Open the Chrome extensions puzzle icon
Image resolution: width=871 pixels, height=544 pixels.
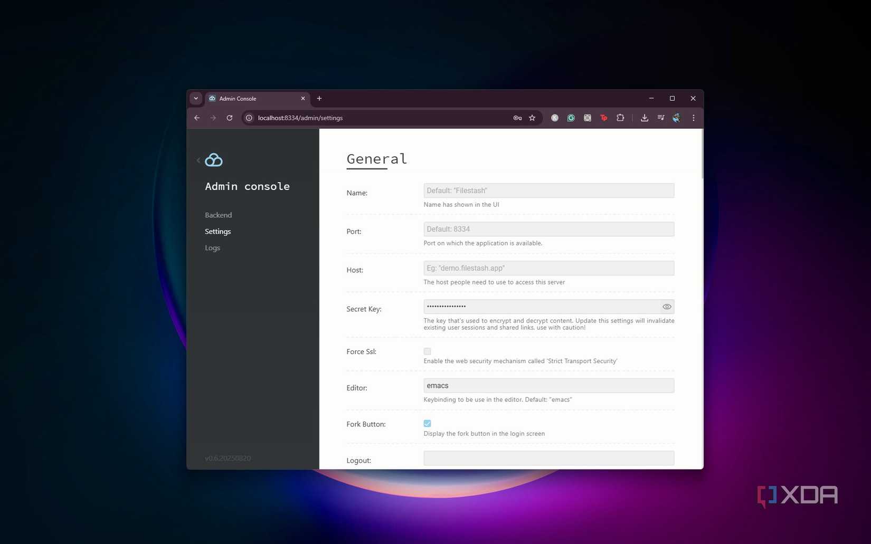tap(620, 118)
